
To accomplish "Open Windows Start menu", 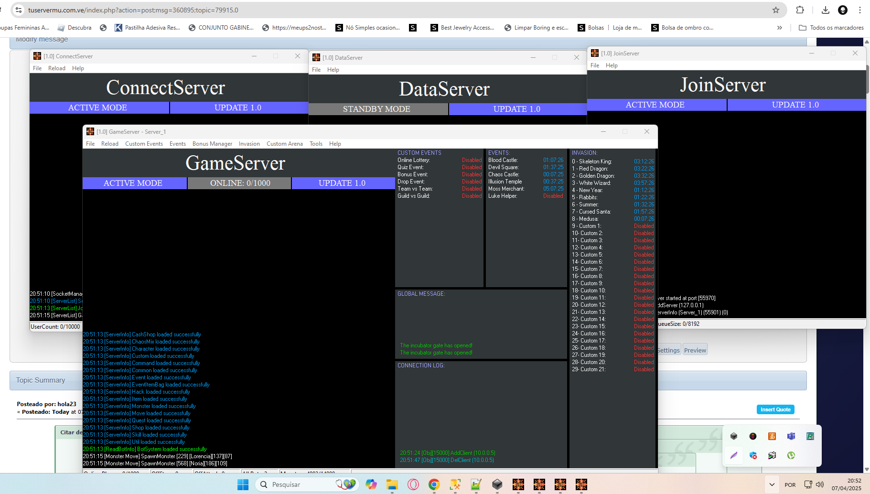I will (243, 484).
